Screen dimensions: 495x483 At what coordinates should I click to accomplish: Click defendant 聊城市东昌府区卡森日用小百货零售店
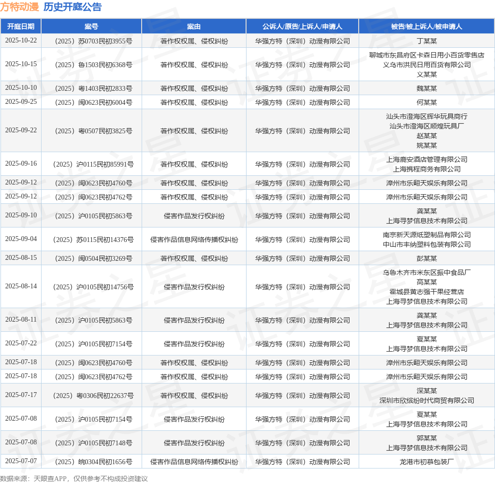point(426,55)
